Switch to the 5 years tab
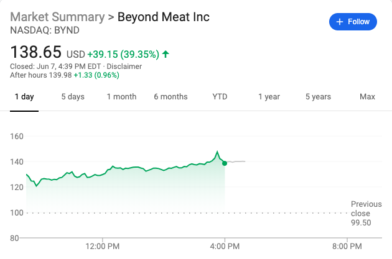392x259 pixels. tap(318, 97)
